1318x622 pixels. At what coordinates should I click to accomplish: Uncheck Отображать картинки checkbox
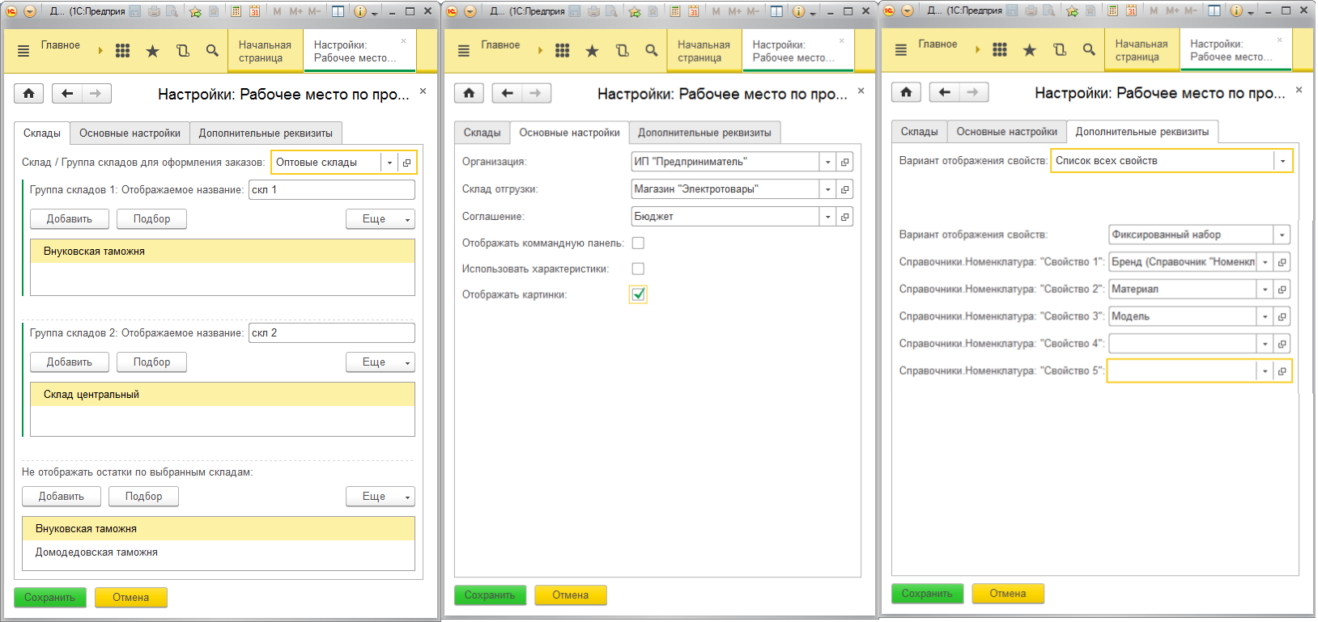[638, 294]
